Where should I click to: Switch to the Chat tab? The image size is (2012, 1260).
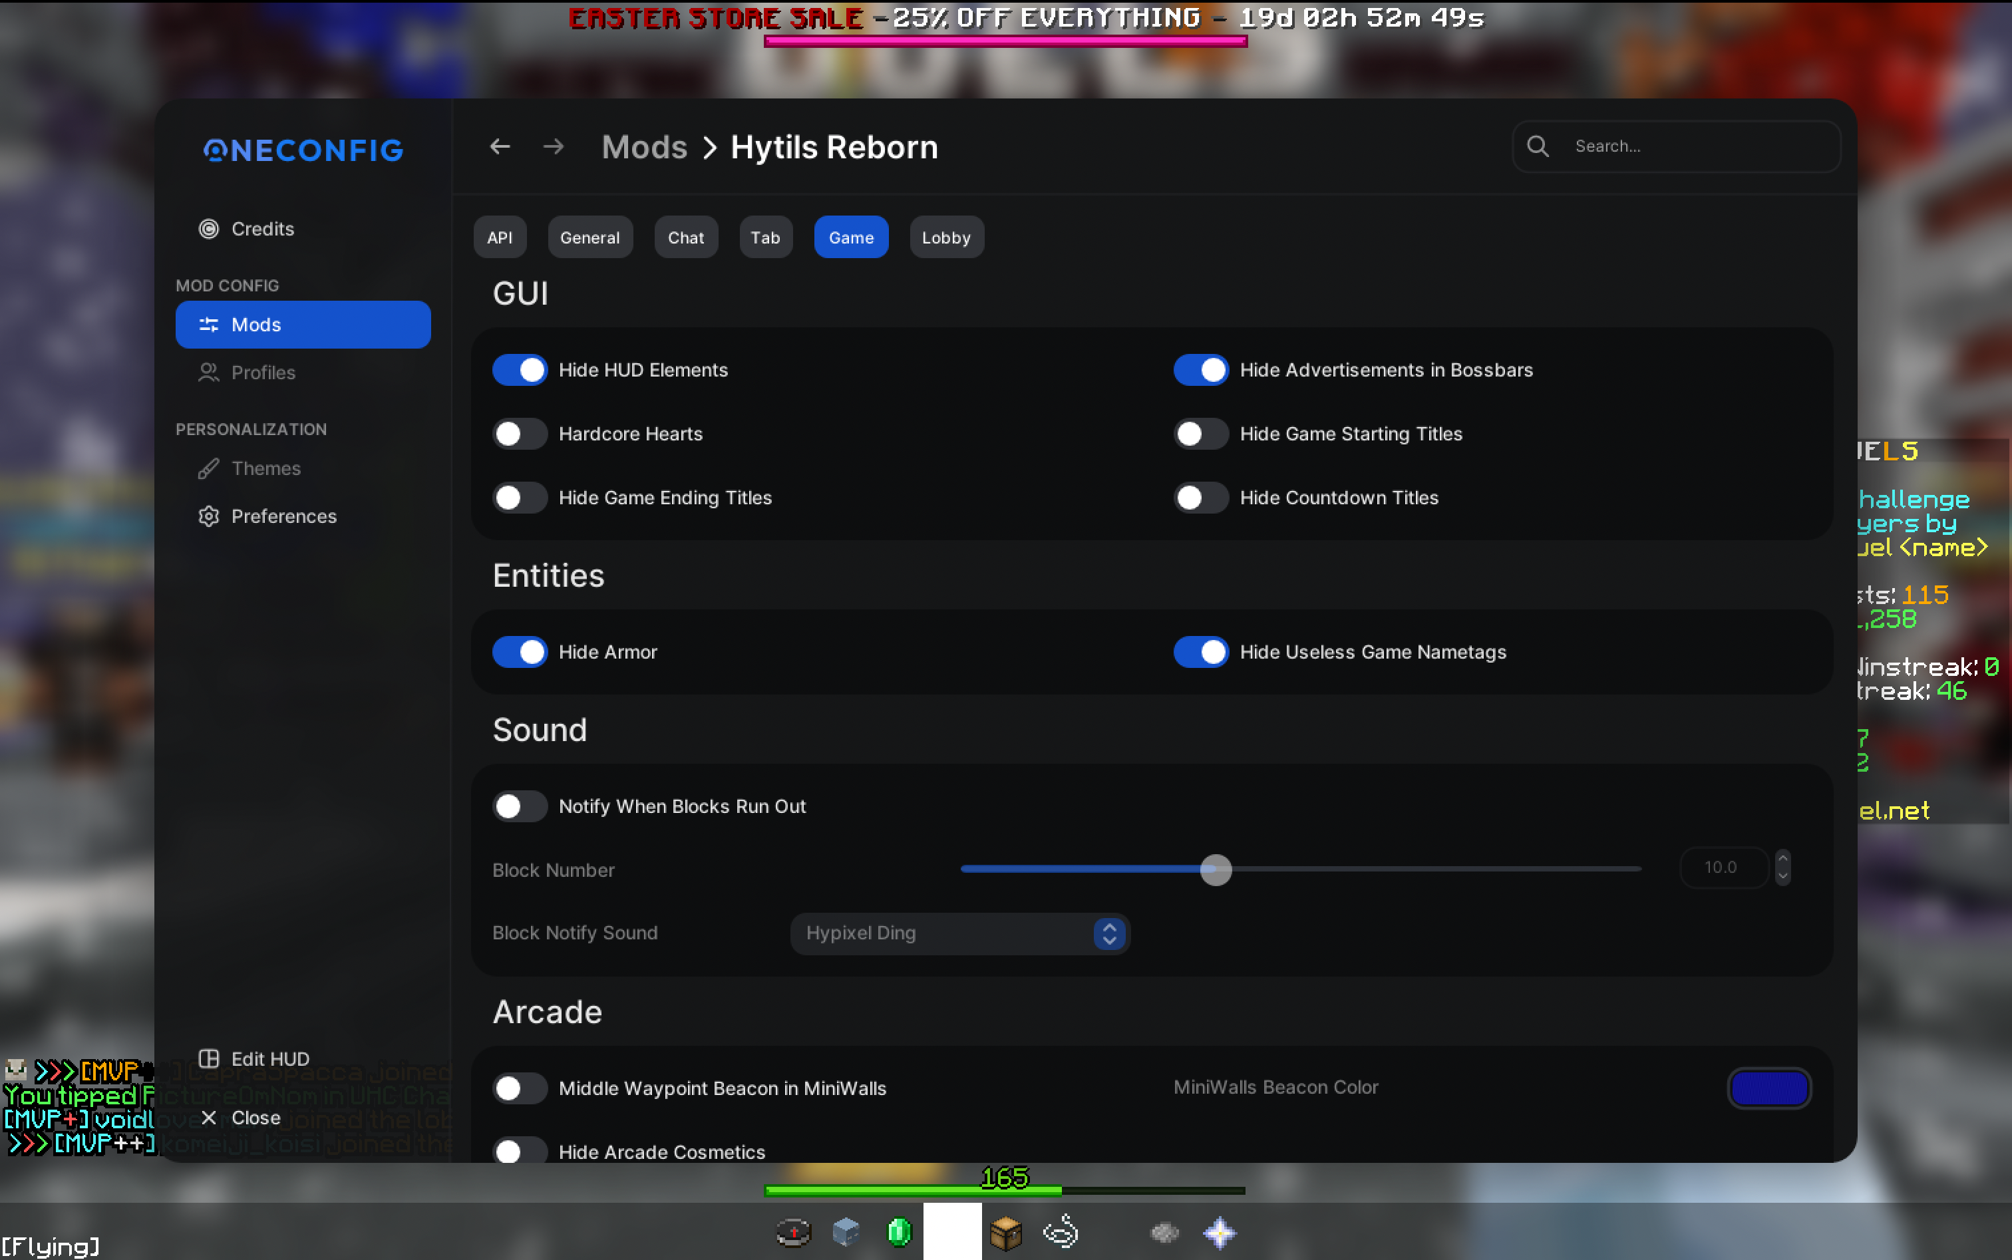tap(685, 237)
